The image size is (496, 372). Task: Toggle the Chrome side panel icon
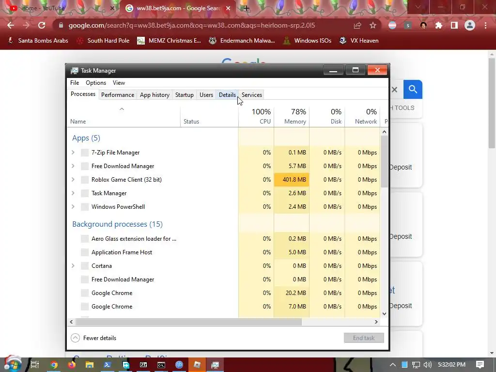[x=454, y=25]
